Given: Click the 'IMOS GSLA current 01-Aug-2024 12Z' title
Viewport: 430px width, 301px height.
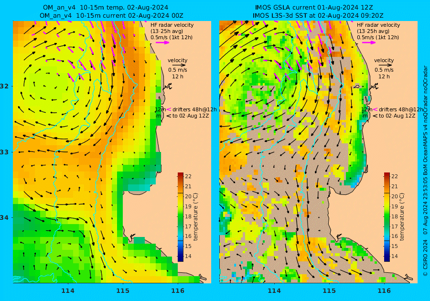Looking at the screenshot, I should tap(314, 7).
